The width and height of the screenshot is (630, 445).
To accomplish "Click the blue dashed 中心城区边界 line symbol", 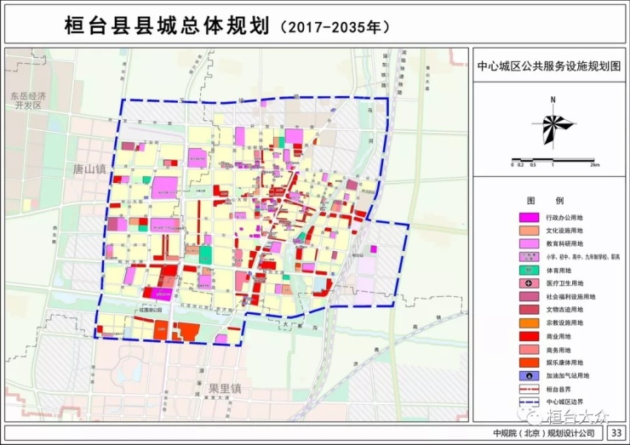I will pyautogui.click(x=528, y=402).
